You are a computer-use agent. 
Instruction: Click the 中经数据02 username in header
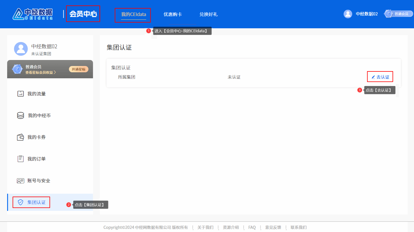pos(367,14)
